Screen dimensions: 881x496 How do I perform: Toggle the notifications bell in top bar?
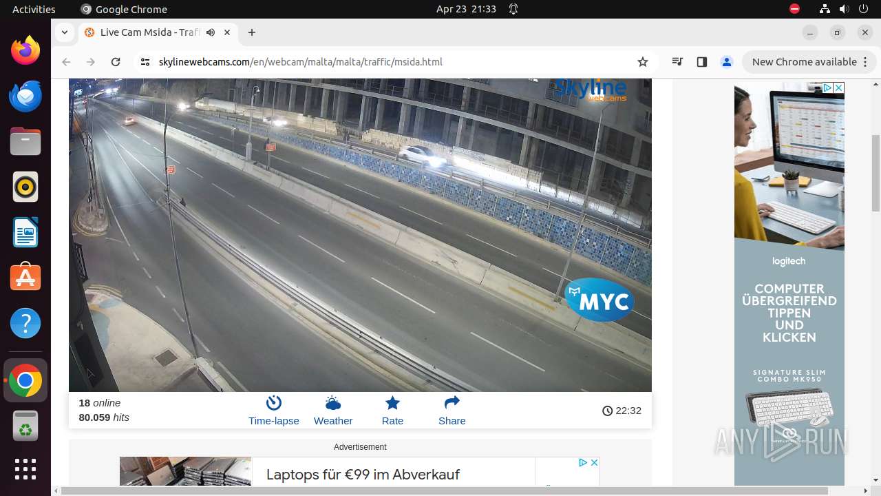coord(513,9)
